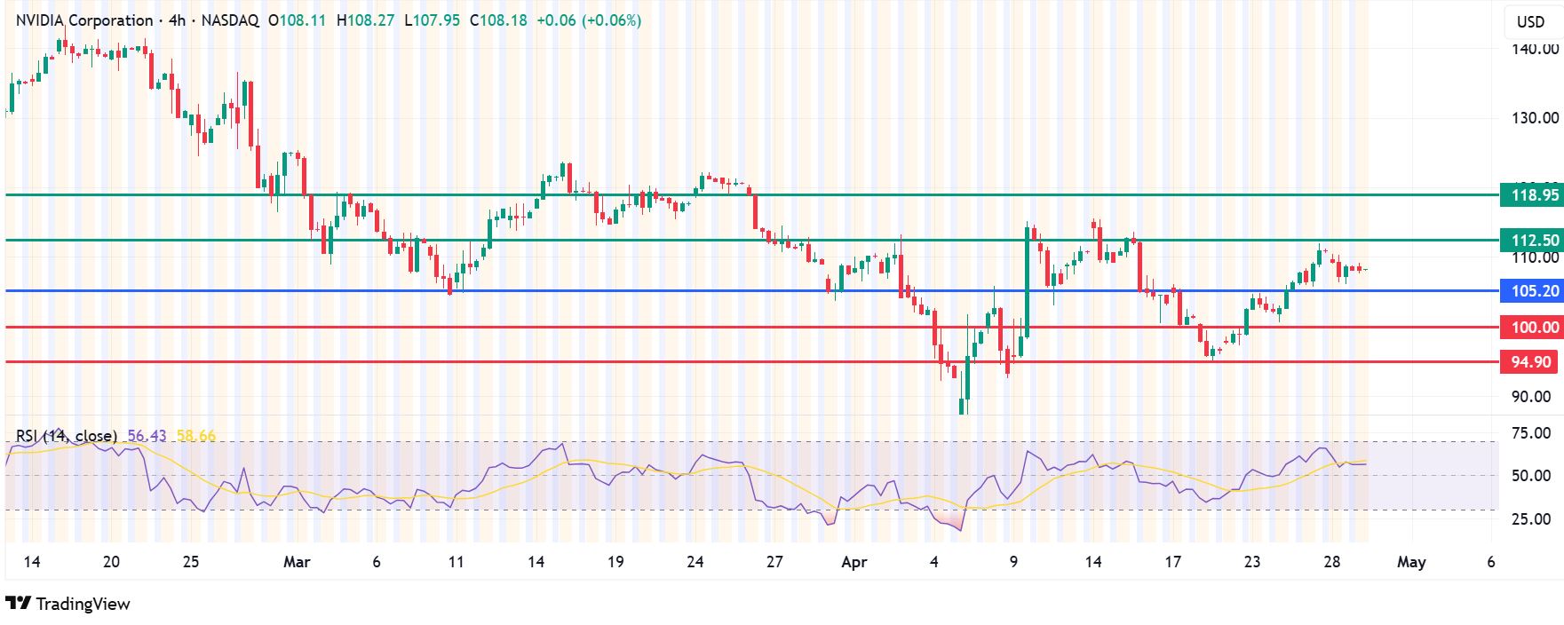Click the Mar label on time axis
This screenshot has width=1564, height=625.
pyautogui.click(x=297, y=562)
